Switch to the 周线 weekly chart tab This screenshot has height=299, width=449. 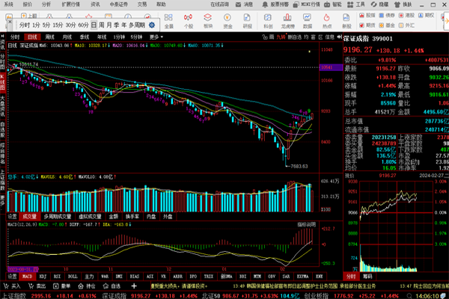49,37
